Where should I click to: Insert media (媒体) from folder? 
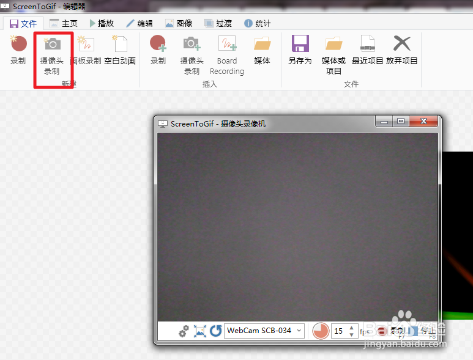(262, 51)
